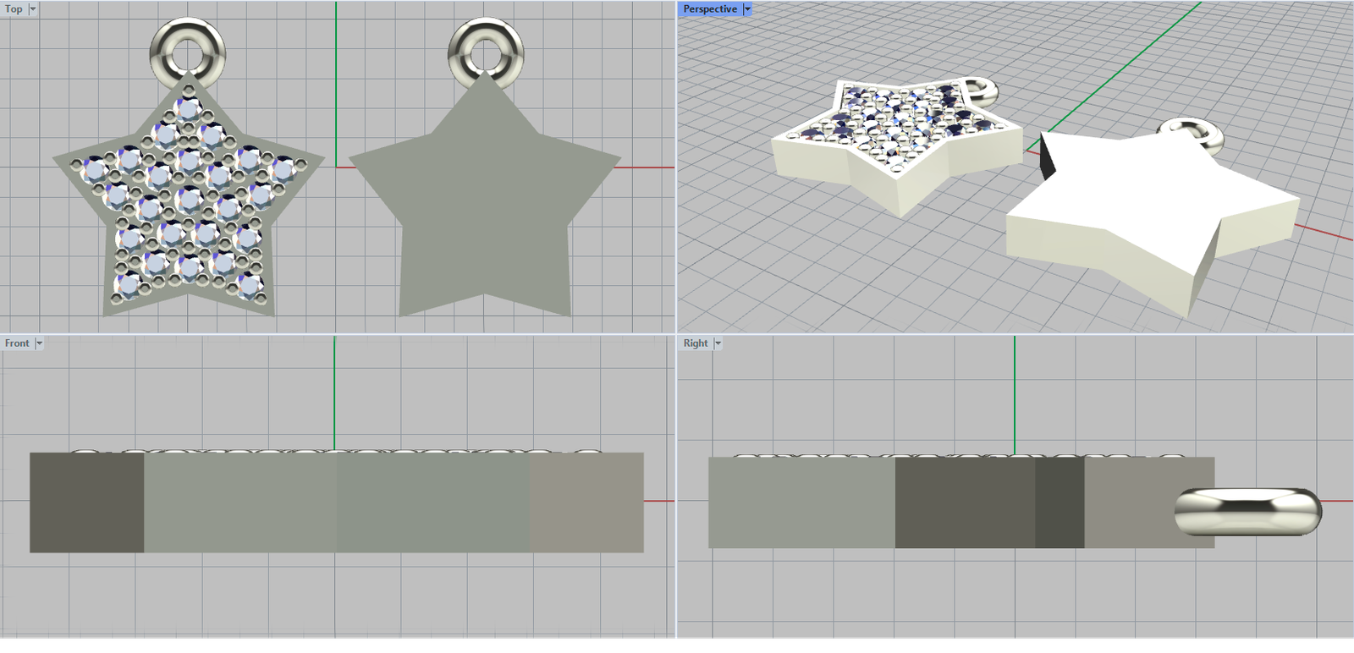Click the black face on the Perspective plain star
1354x653 pixels.
coord(1048,156)
